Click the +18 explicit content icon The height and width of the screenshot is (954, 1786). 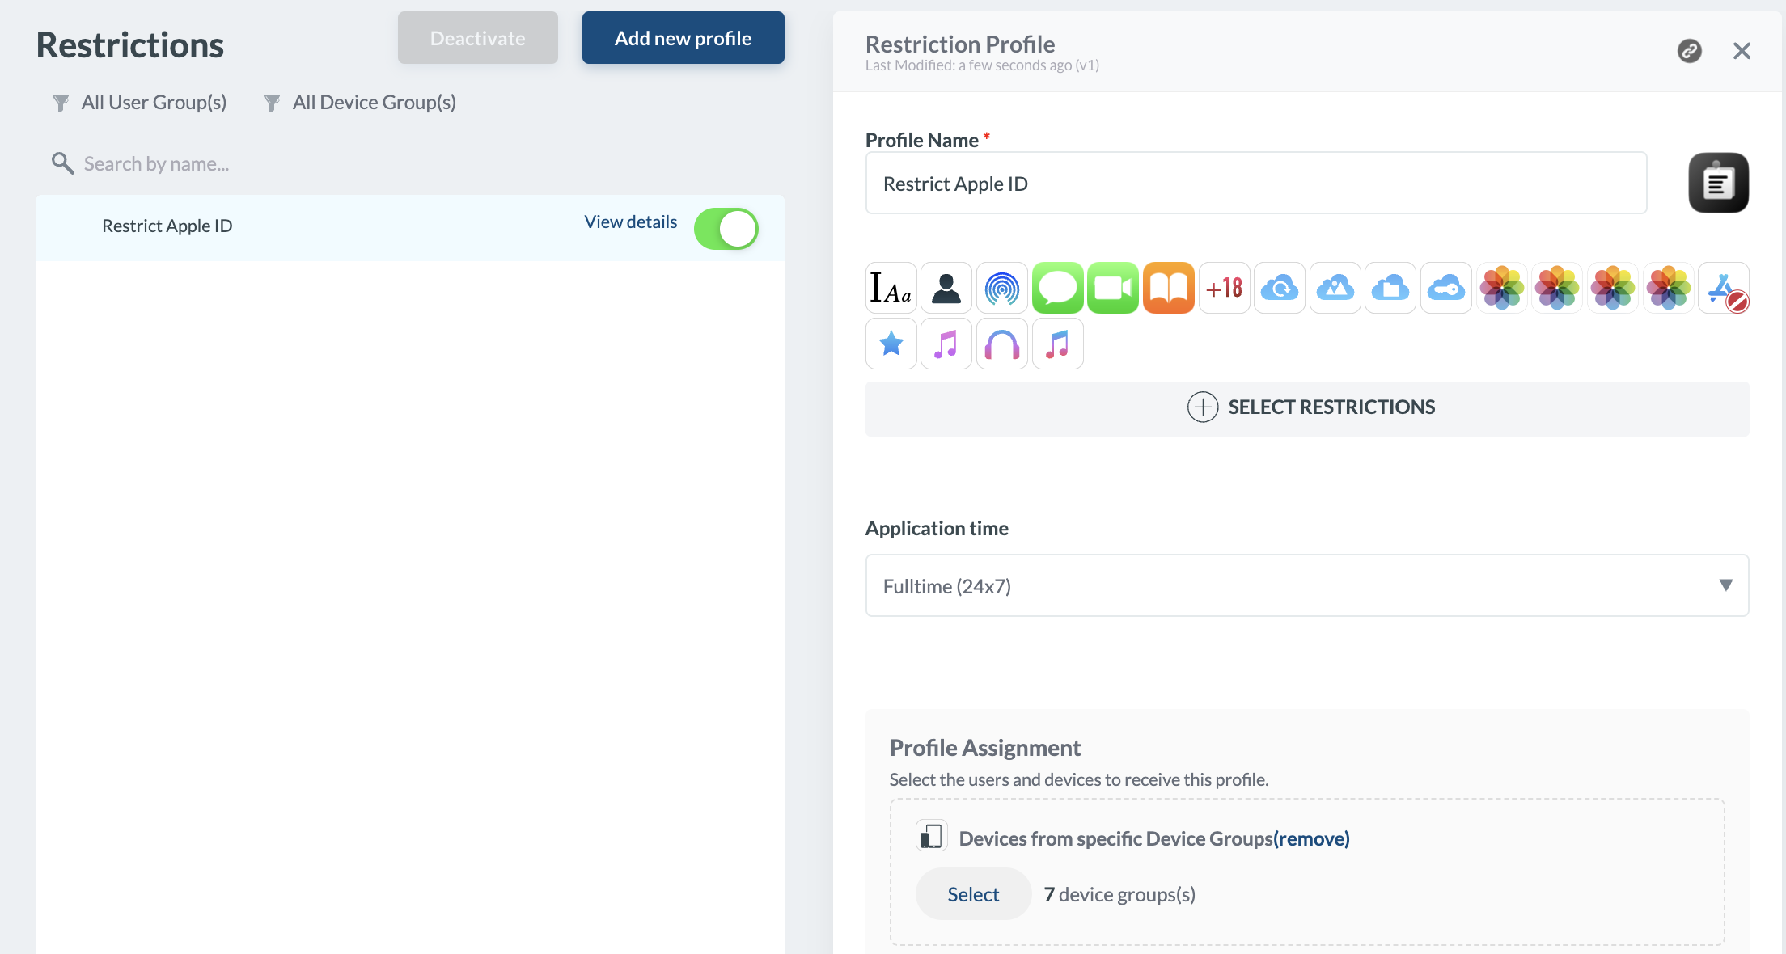pos(1224,288)
